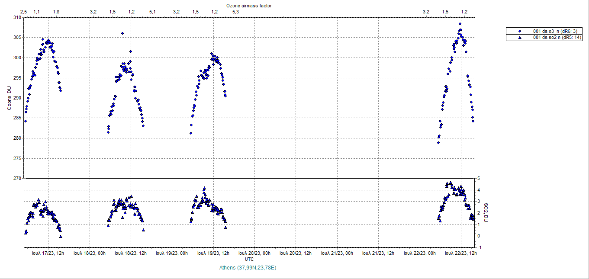Click the blue triangle marker in the legend
The image size is (589, 279).
click(520, 38)
